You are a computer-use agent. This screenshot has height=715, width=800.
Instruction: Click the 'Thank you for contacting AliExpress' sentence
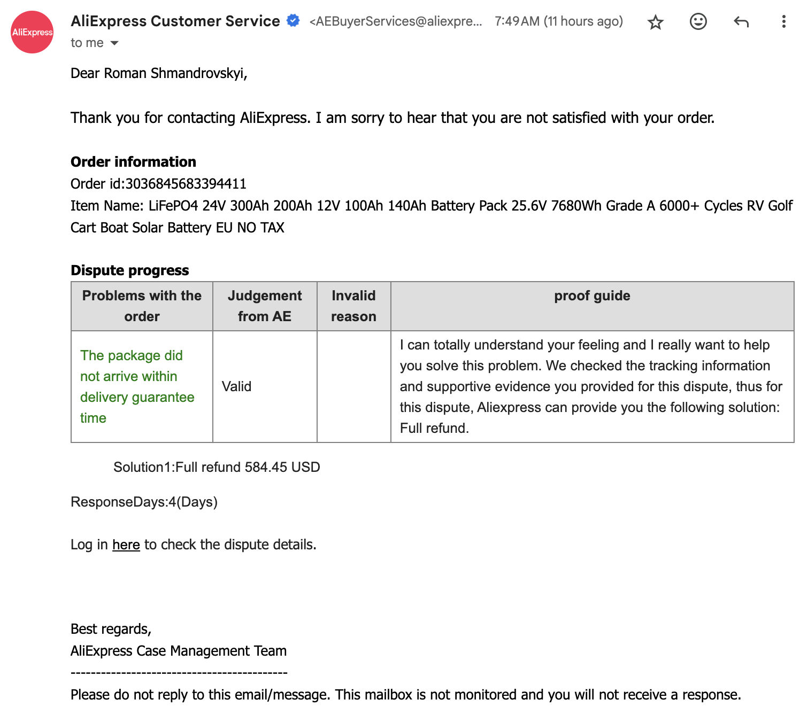pyautogui.click(x=393, y=118)
